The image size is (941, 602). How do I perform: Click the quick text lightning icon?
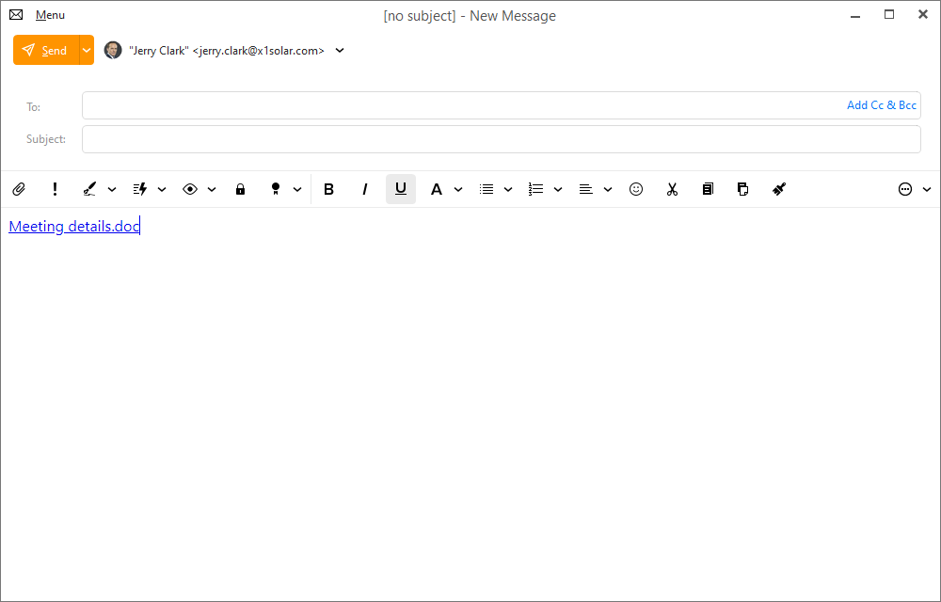click(x=140, y=189)
